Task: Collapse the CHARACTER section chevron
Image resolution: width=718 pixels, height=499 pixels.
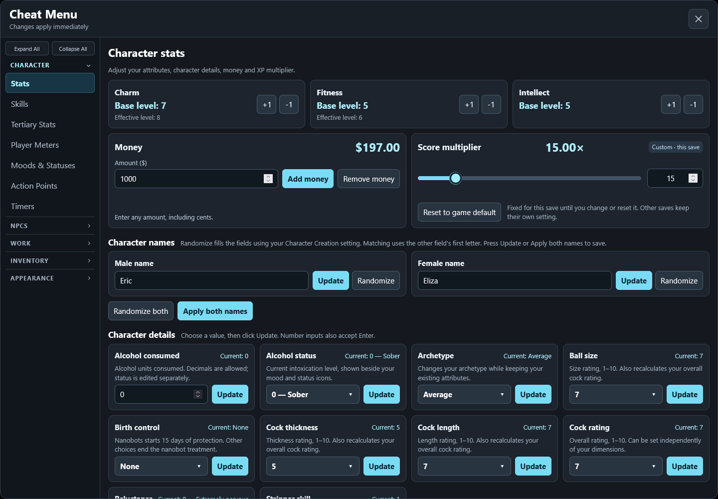Action: pos(89,65)
